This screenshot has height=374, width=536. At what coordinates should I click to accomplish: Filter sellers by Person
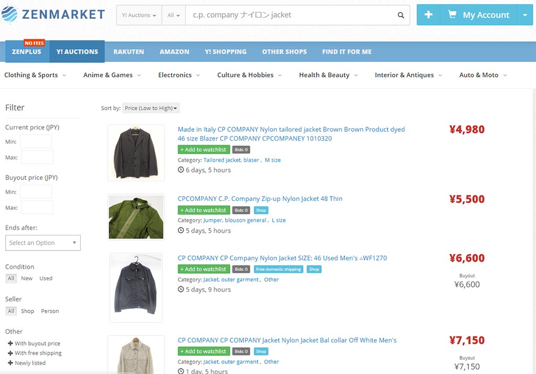tap(50, 311)
